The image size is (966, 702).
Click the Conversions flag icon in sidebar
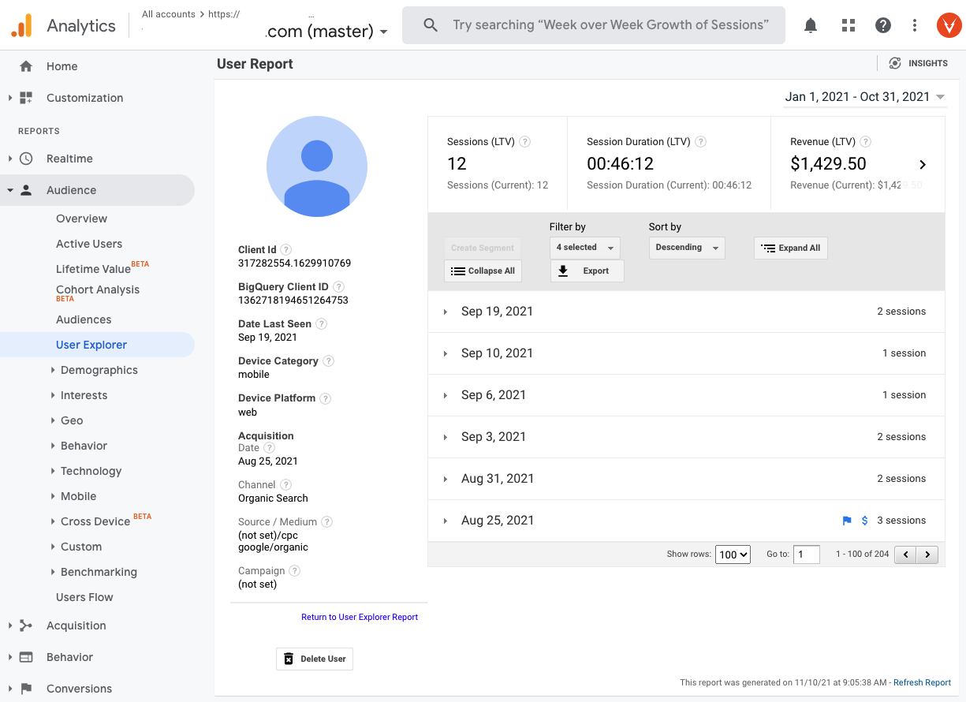[25, 689]
